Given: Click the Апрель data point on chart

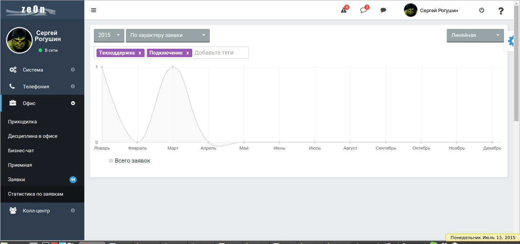Looking at the screenshot, I should 208,142.
